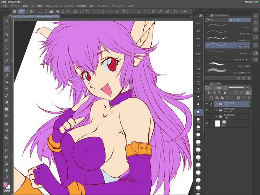Image resolution: width=260 pixels, height=195 pixels.
Task: Expand the 下絵 layer folder
Action: click(x=216, y=116)
